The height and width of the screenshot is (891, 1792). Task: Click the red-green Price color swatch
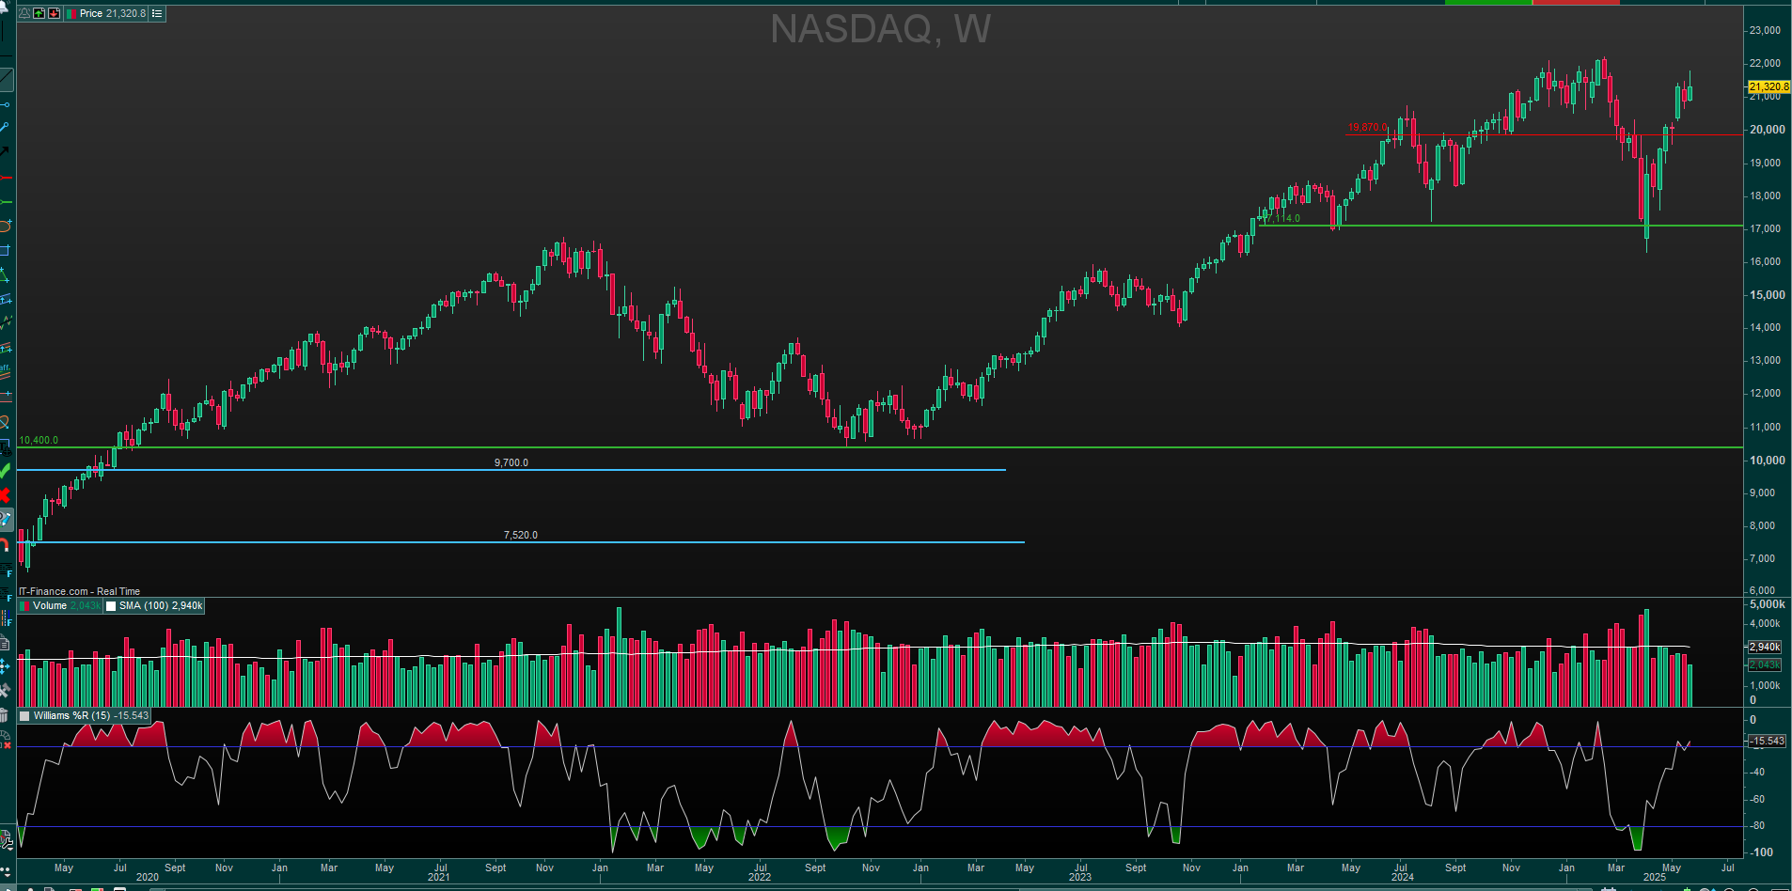click(71, 13)
